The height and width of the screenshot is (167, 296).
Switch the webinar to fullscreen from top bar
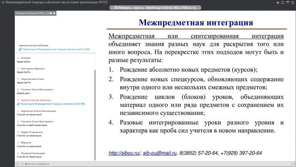click(x=283, y=3)
